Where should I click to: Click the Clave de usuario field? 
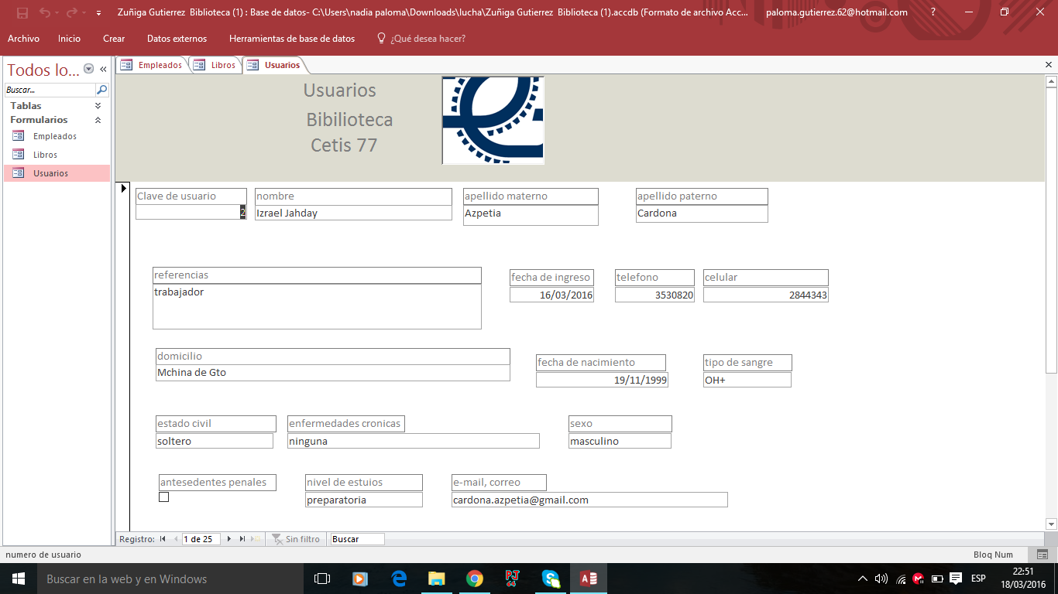pos(191,213)
